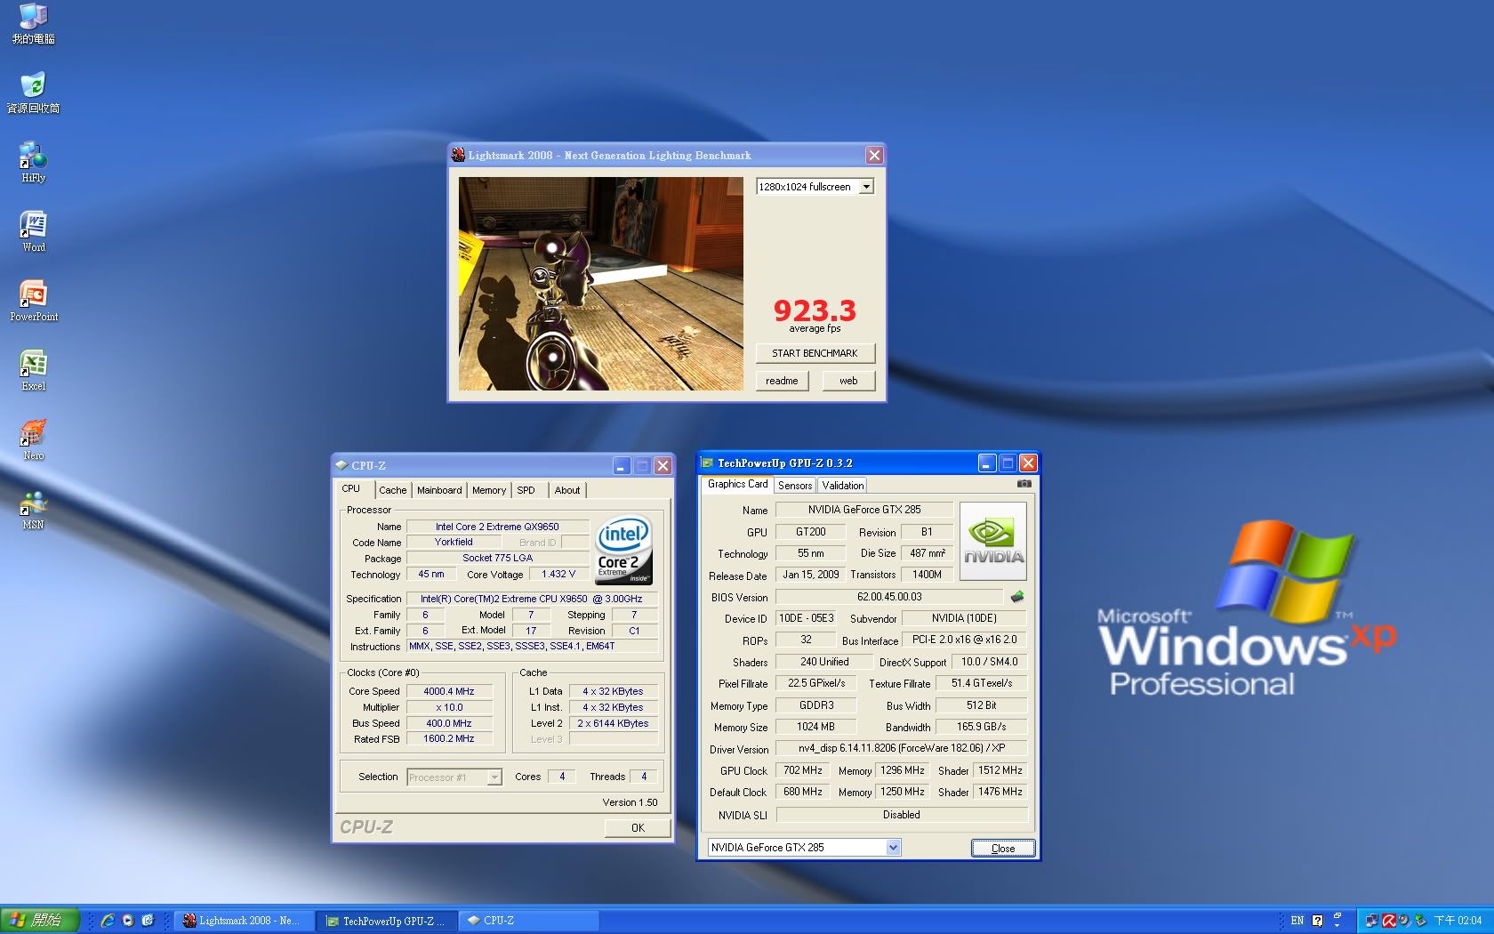The width and height of the screenshot is (1494, 934).
Task: Open the Recycle Bin desktop icon
Action: 33,93
